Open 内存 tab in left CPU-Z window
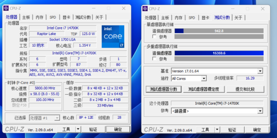This screenshot has height=138, width=277. (x=40, y=17)
